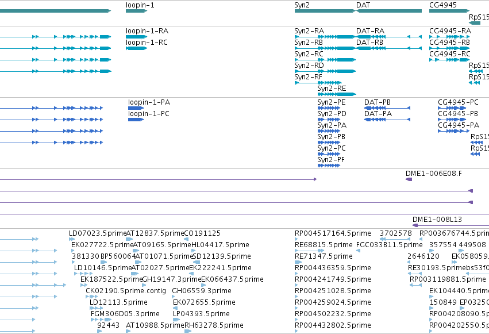Click the loopin-1-RA transcript
Screen dimensions: 489x334
(136, 37)
